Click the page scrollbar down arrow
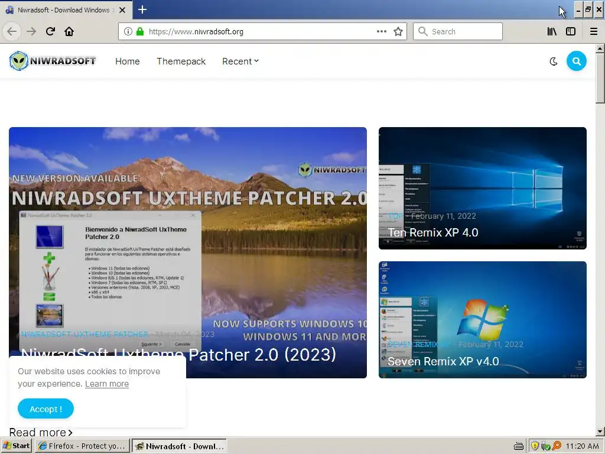This screenshot has height=454, width=605. [600, 432]
